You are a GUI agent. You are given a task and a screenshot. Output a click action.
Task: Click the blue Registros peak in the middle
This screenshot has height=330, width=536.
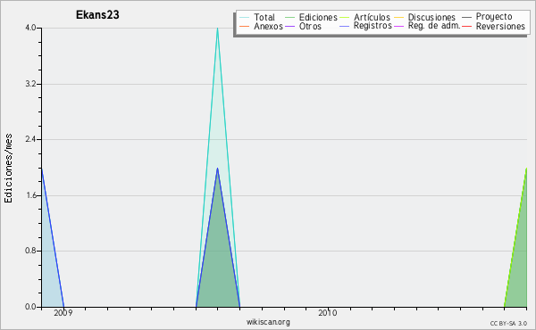click(x=217, y=169)
